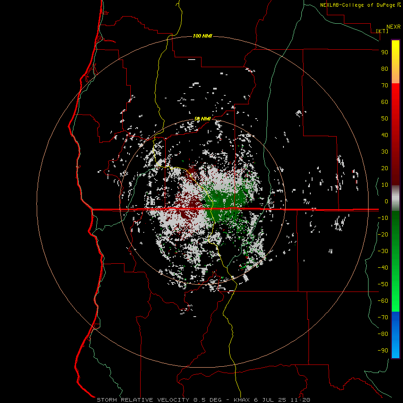Click the 6 JUL 25 date in footer
Image resolution: width=403 pixels, height=403 pixels.
[x=270, y=400]
